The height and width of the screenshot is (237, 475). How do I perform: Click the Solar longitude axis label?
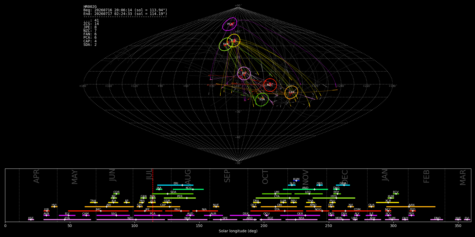tap(238, 231)
